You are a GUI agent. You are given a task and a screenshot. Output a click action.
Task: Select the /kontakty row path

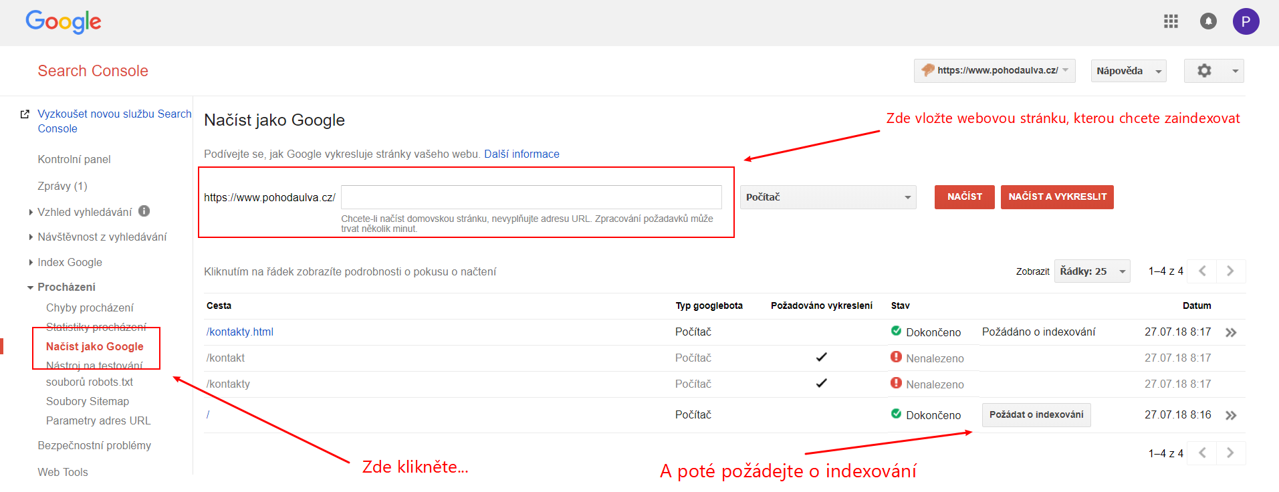pyautogui.click(x=228, y=384)
